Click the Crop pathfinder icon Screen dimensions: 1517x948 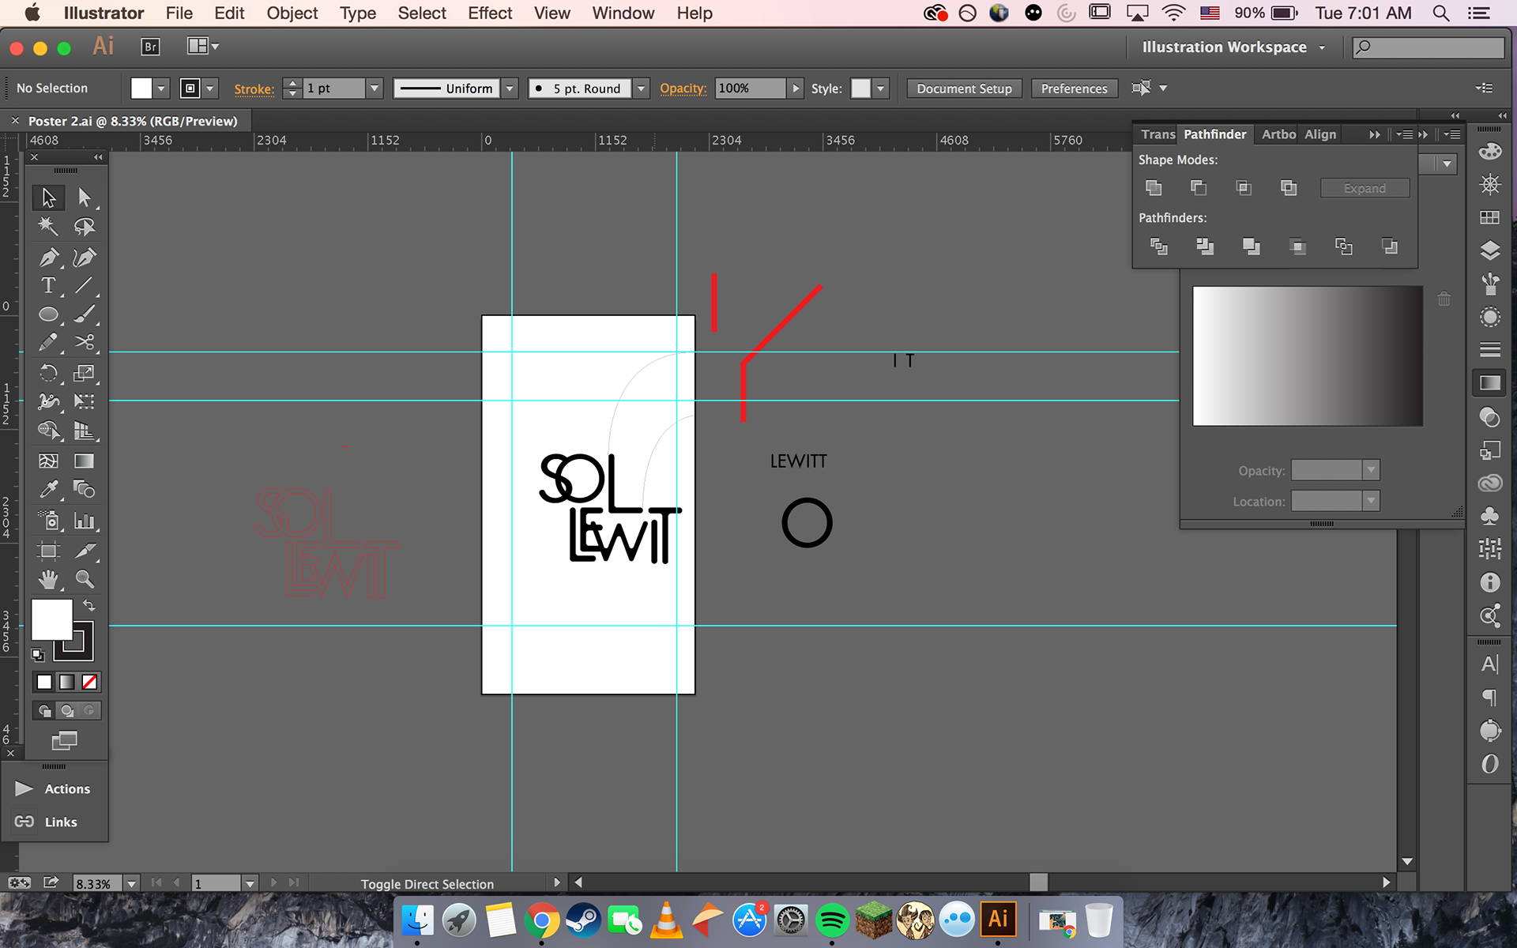1297,246
